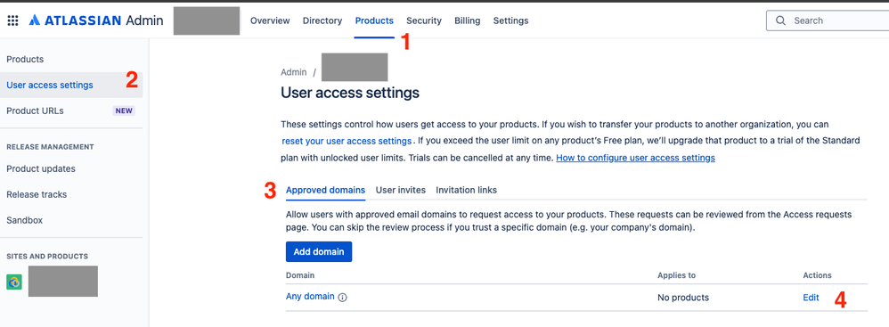Open the app switcher grid icon

[12, 21]
